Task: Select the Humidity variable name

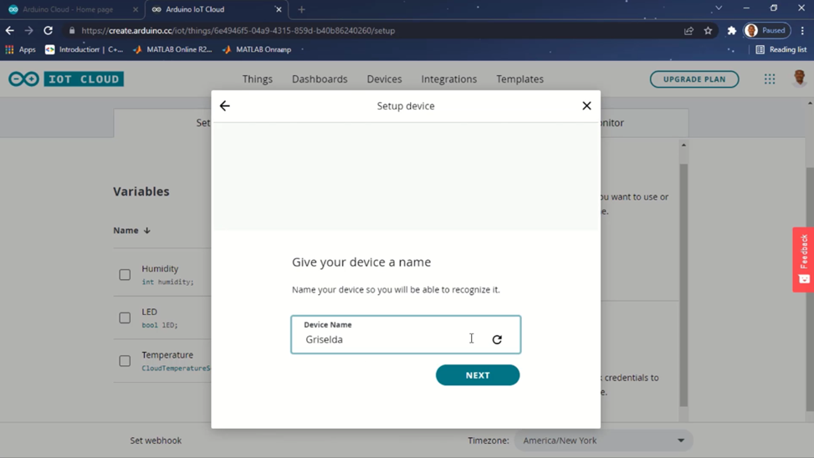Action: click(160, 268)
